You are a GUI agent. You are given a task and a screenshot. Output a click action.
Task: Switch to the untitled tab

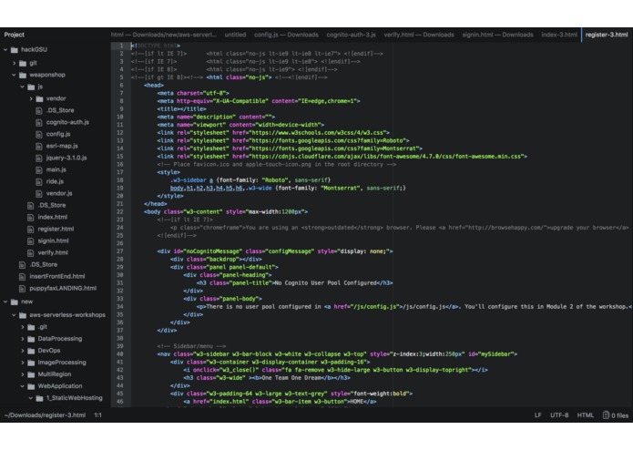click(235, 35)
